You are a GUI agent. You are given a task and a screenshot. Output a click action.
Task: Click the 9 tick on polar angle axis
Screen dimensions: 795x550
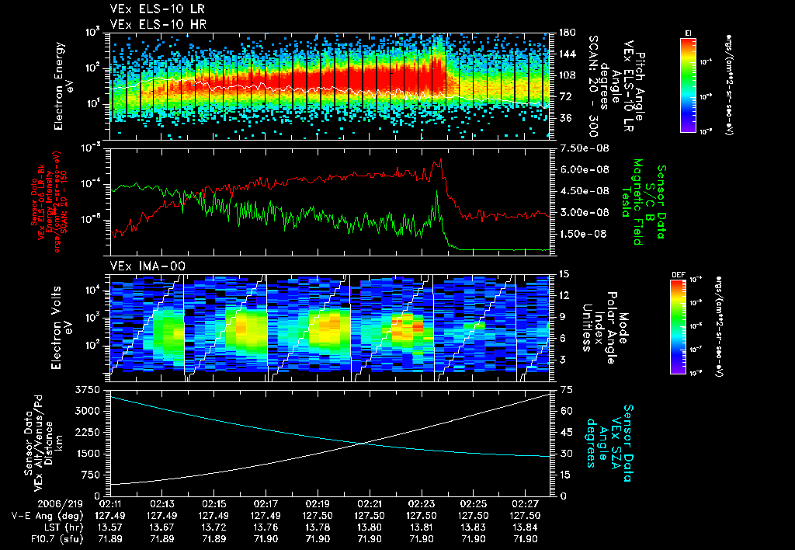pos(562,317)
